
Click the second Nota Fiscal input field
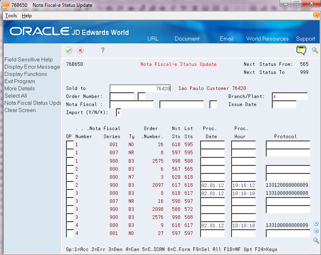coord(182,104)
